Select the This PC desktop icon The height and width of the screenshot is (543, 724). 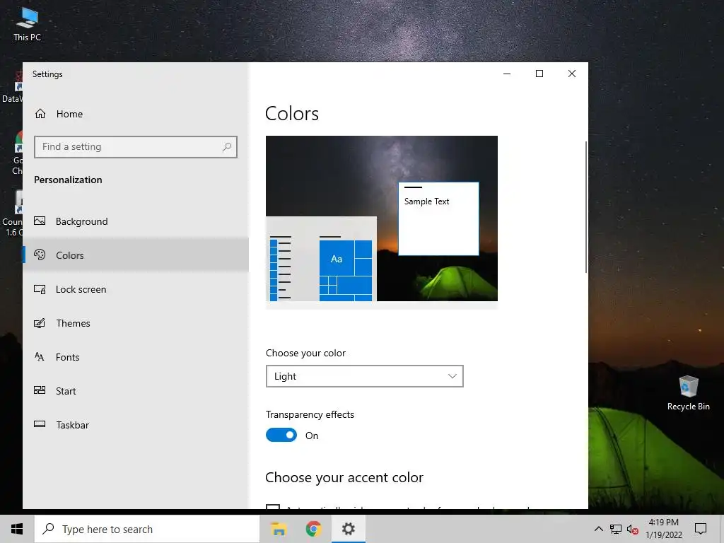click(27, 24)
